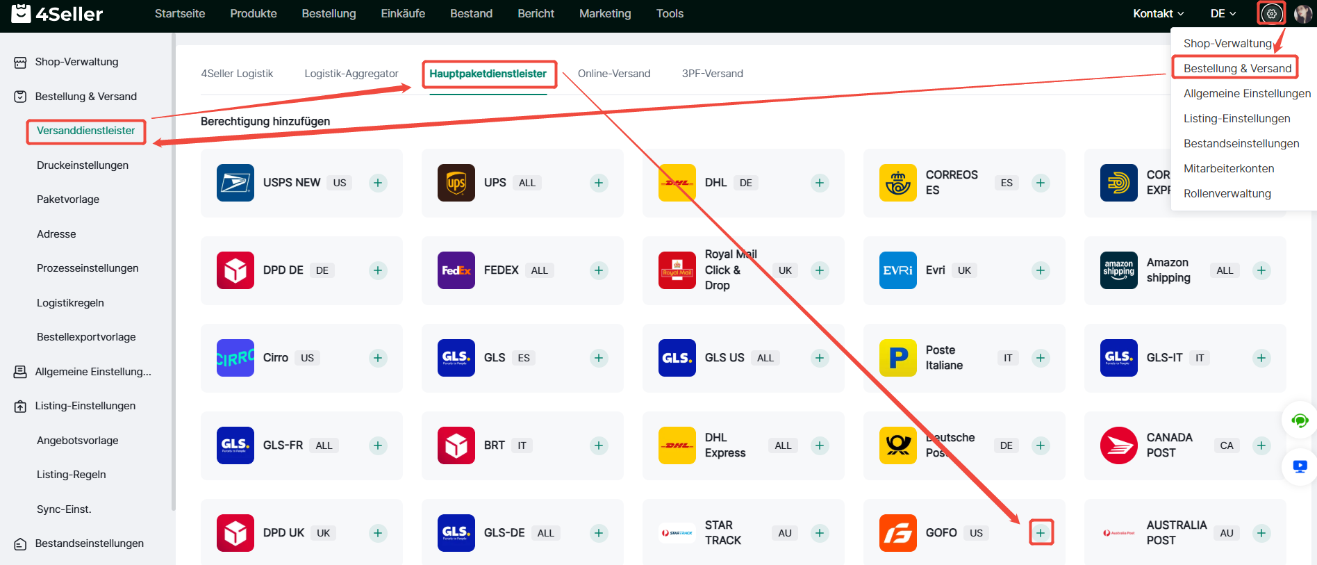Open the blue video tutorial icon
This screenshot has width=1317, height=565.
1300,467
